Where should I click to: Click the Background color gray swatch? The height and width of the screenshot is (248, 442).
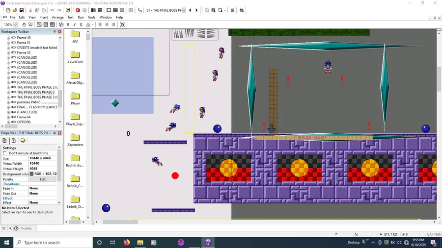click(x=31, y=174)
